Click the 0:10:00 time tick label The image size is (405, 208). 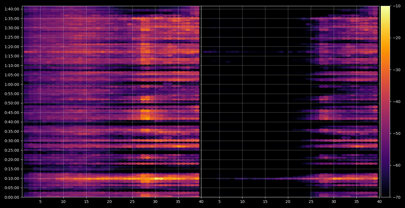[12, 178]
